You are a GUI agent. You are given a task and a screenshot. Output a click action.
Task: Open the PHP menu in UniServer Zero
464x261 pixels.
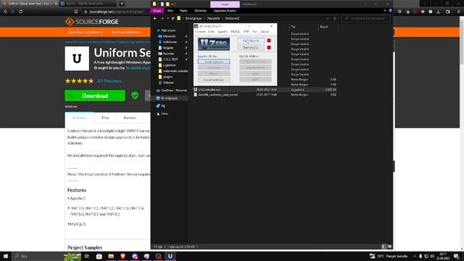[x=246, y=31]
